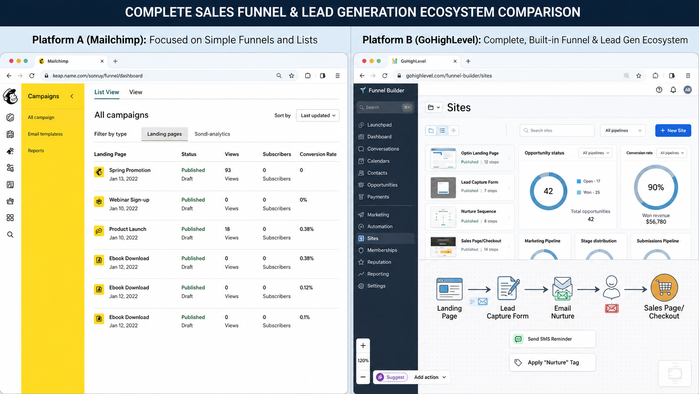Click the Settings gear icon in GoHighLevel sidebar
Viewport: 699px width, 394px height.
point(361,286)
